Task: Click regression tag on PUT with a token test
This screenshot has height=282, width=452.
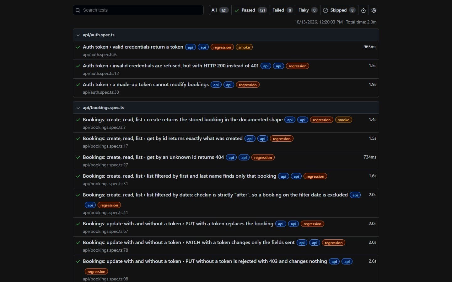Action: 313,224
